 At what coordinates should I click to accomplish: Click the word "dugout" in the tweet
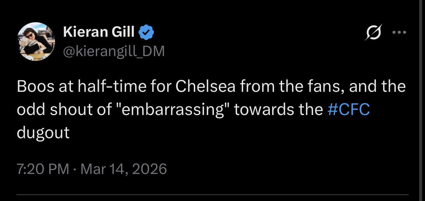point(43,133)
